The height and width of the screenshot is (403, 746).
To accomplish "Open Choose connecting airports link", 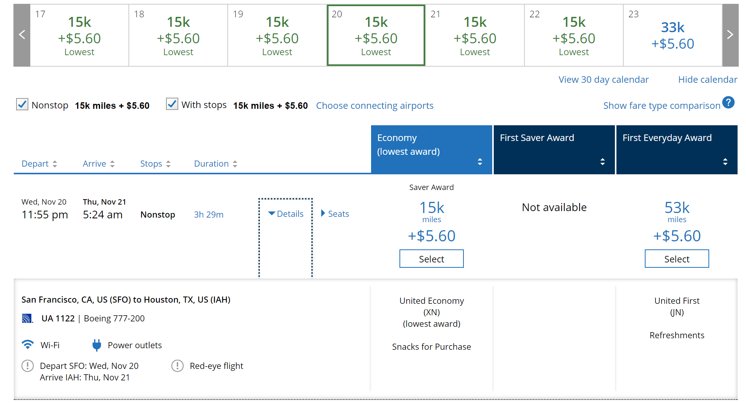I will pos(375,106).
